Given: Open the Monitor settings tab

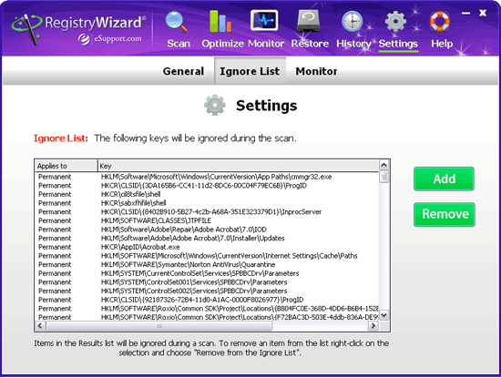Looking at the screenshot, I should point(316,71).
